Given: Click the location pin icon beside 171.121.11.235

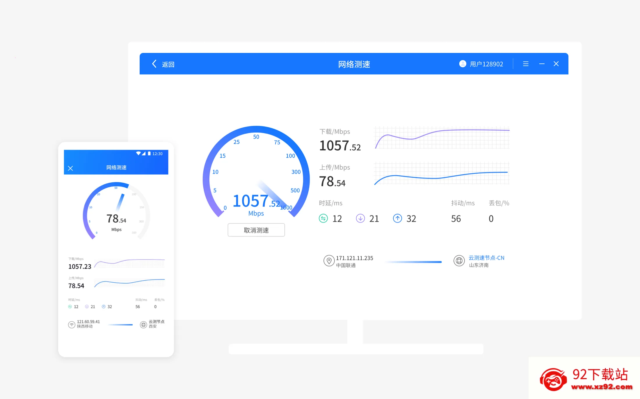Looking at the screenshot, I should [329, 261].
